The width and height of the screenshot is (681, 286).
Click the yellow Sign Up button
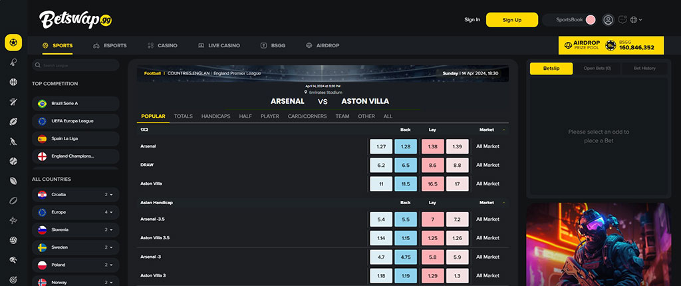[x=512, y=19]
